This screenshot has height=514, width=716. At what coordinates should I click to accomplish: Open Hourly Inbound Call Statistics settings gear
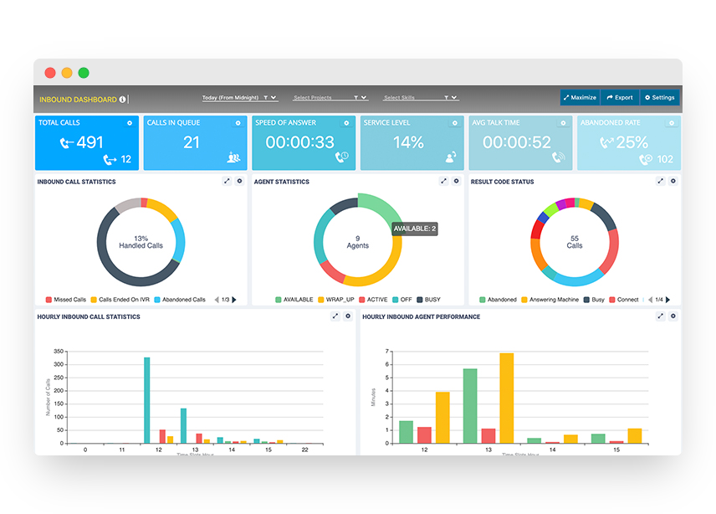pyautogui.click(x=348, y=316)
